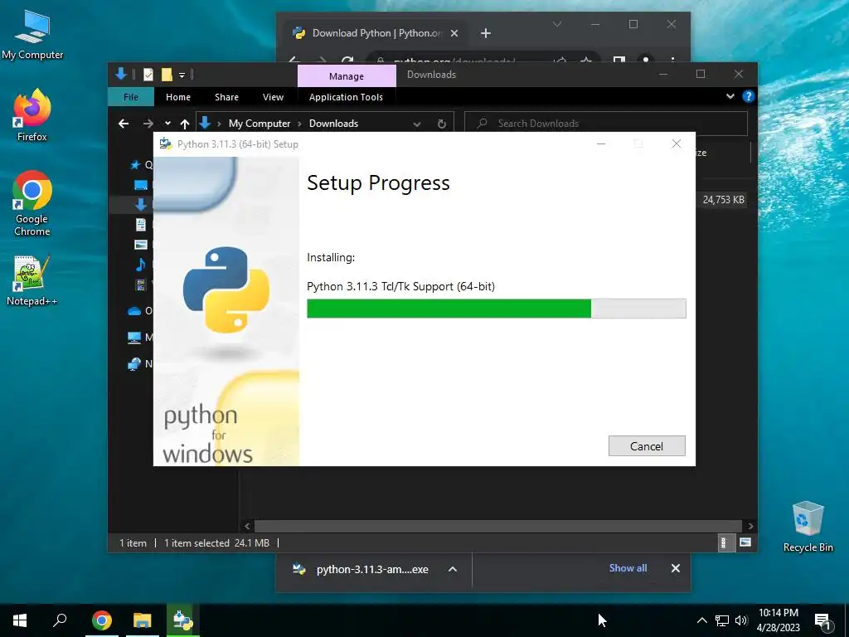Launch Firefox from the desktop

pos(32,114)
